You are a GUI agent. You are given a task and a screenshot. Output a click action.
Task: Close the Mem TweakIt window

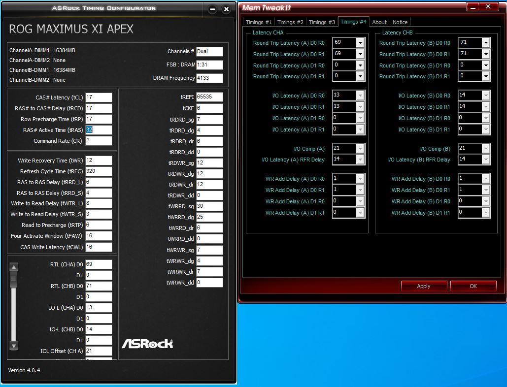point(488,7)
